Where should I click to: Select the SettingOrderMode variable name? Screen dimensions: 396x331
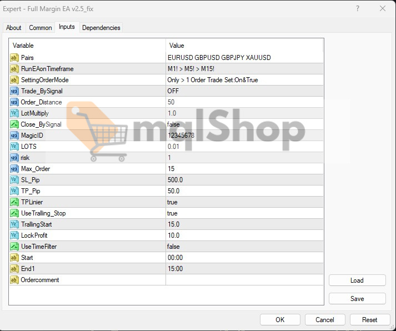coord(44,80)
